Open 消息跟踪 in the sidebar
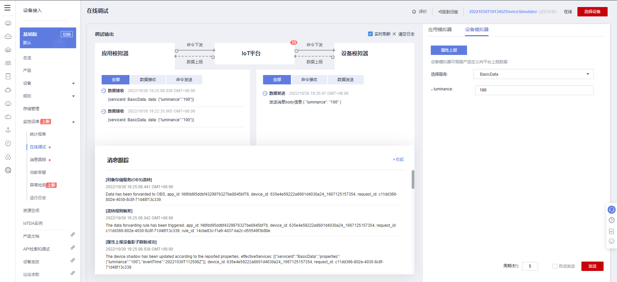 pyautogui.click(x=38, y=160)
